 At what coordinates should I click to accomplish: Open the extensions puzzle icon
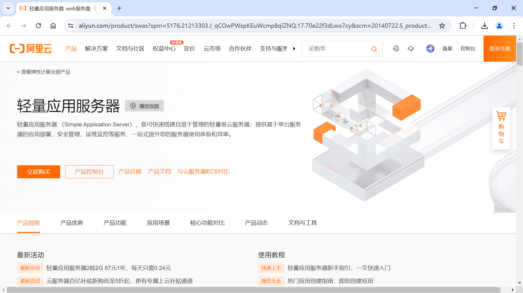(463, 26)
